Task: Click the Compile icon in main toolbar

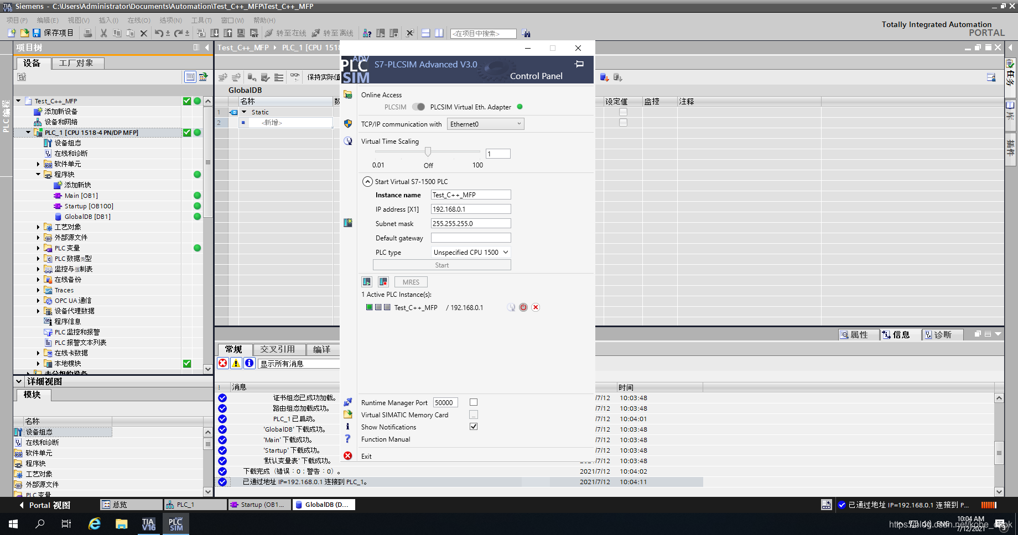Action: [x=201, y=33]
